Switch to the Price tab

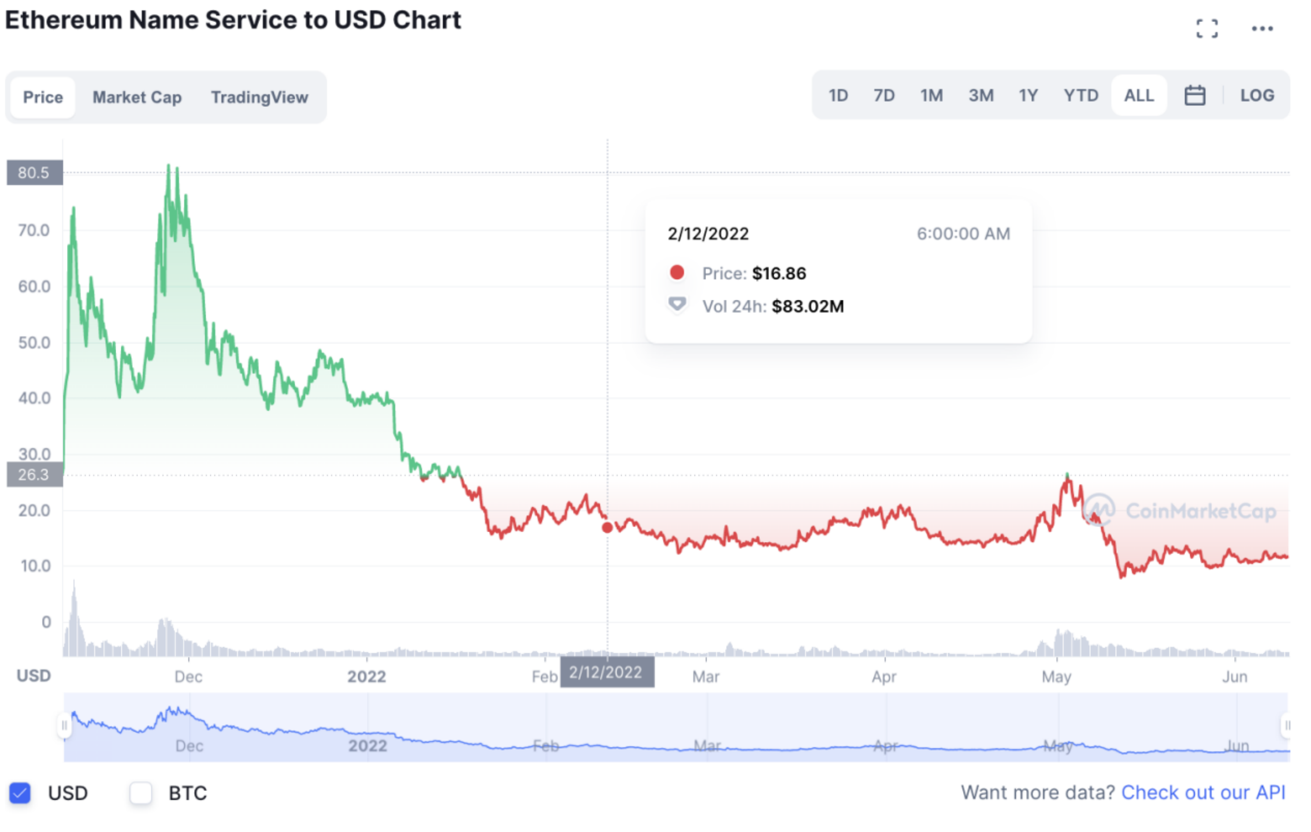(43, 97)
